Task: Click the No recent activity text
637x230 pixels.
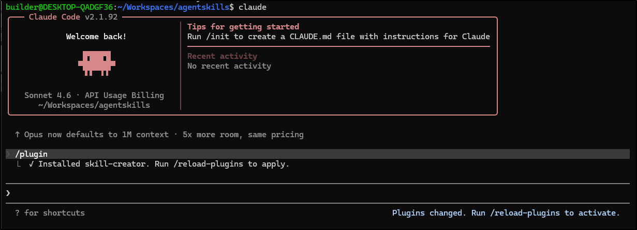Action: pos(229,66)
